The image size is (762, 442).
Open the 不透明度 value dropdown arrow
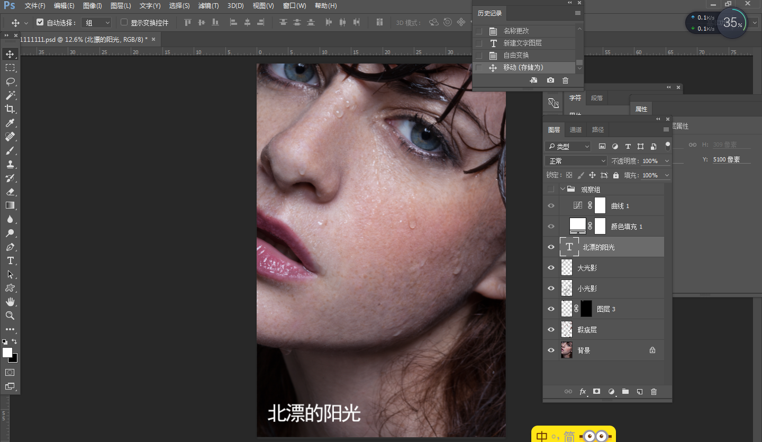[667, 161]
